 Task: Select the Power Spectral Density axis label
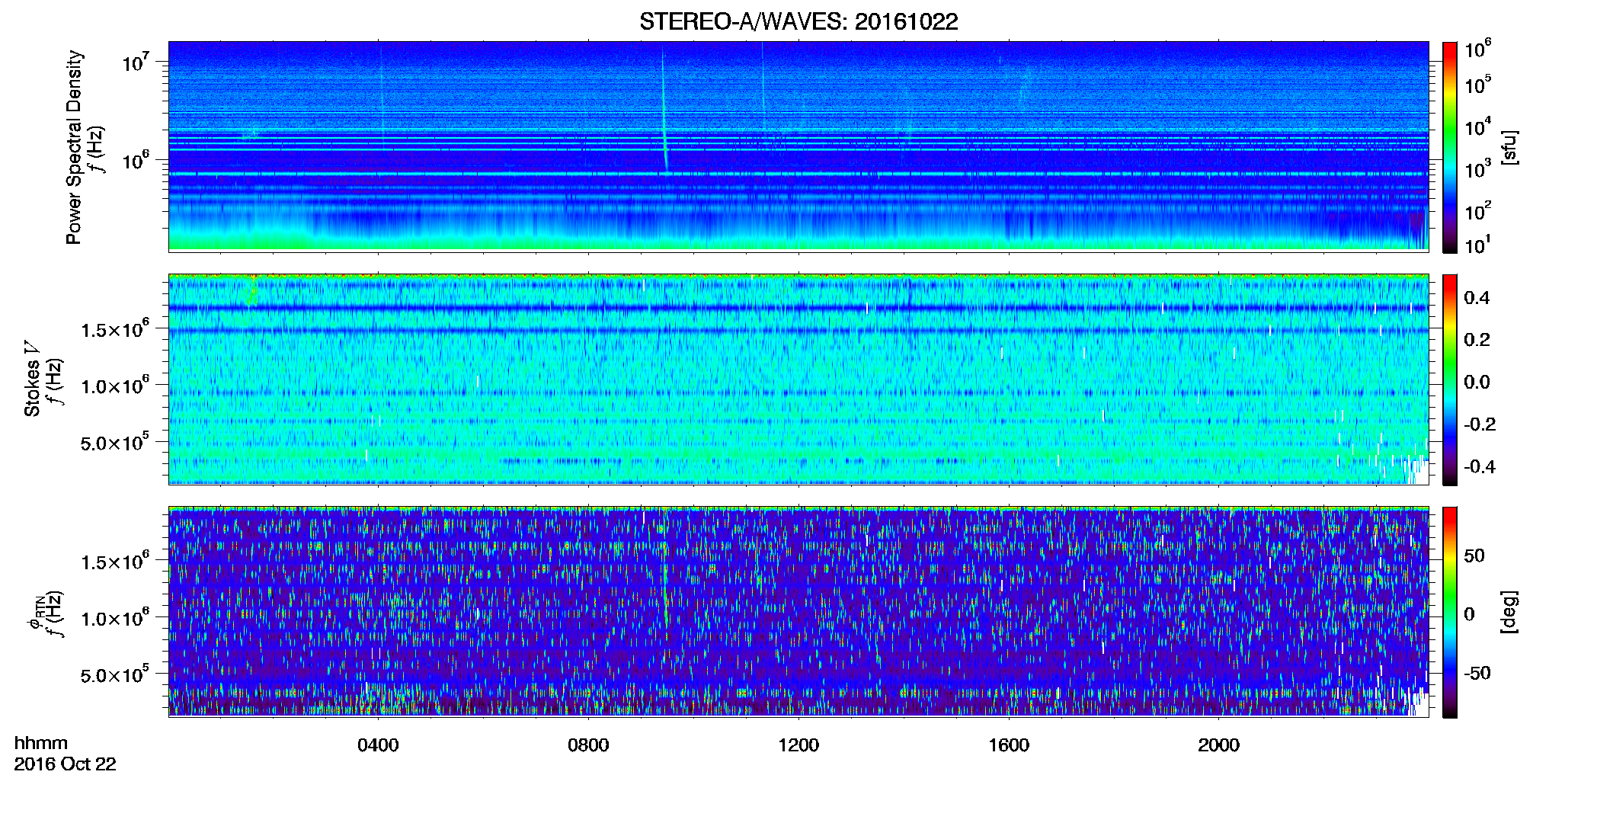click(74, 147)
